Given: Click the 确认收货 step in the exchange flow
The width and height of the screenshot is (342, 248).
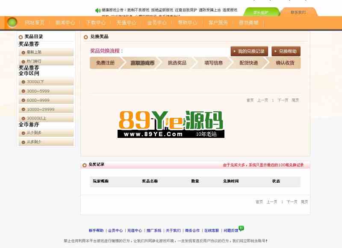Looking at the screenshot, I should 285,63.
